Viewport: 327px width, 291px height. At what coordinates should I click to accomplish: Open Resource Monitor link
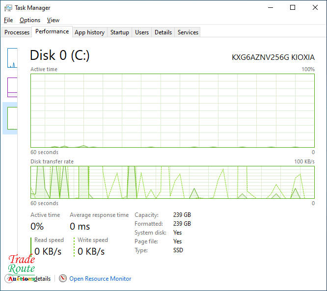pyautogui.click(x=100, y=279)
